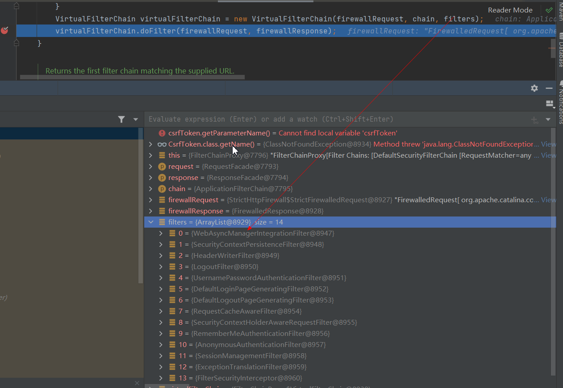563x388 pixels.
Task: Click the field icon of the this variable
Action: click(162, 155)
